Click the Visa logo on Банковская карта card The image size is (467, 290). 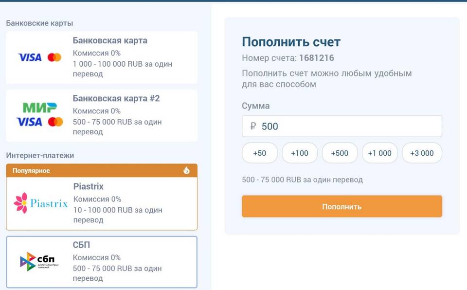point(30,57)
